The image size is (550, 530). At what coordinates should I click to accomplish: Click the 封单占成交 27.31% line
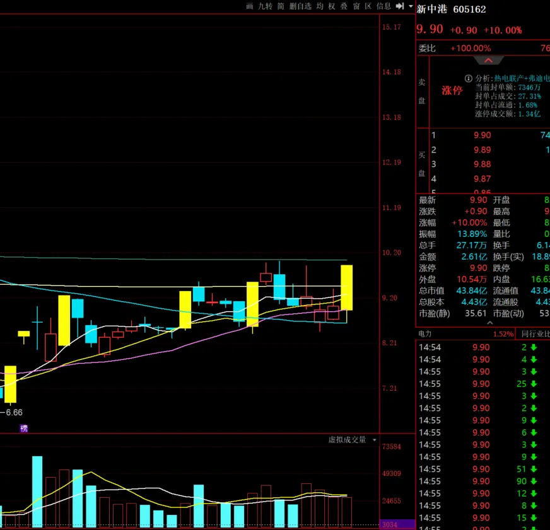[x=508, y=96]
